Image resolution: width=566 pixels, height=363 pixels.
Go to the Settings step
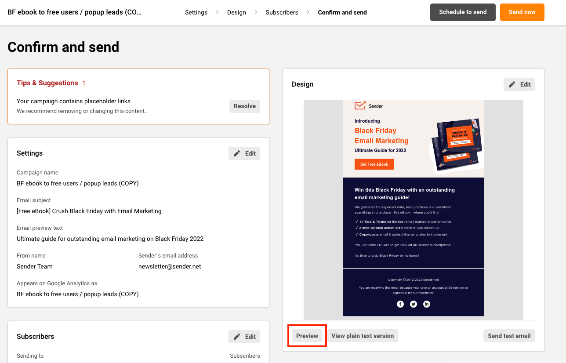click(196, 12)
